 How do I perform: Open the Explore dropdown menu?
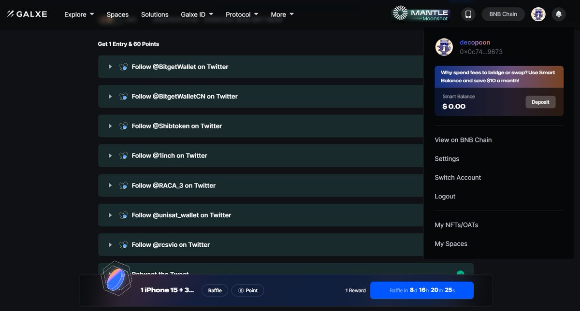pyautogui.click(x=79, y=14)
